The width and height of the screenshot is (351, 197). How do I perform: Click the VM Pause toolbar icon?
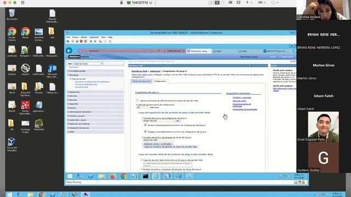click(90, 42)
